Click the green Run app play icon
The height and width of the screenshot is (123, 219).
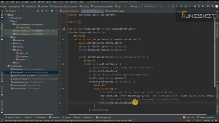coord(160,6)
